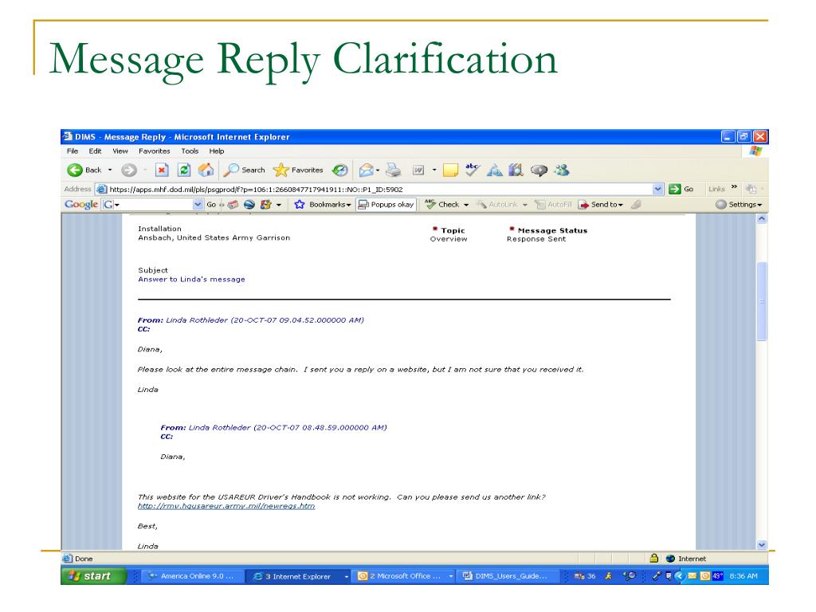Screen dimensions: 816x612
Task: Open the Favorites star button
Action: 298,170
